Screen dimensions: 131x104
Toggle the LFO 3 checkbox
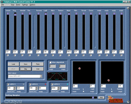click(52, 84)
